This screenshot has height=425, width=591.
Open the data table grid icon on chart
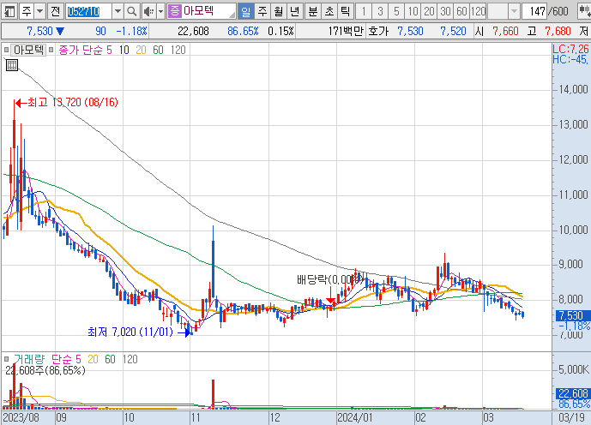click(12, 65)
